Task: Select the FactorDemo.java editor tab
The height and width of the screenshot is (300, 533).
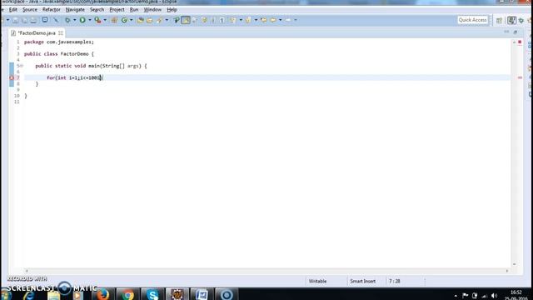Action: (x=37, y=33)
